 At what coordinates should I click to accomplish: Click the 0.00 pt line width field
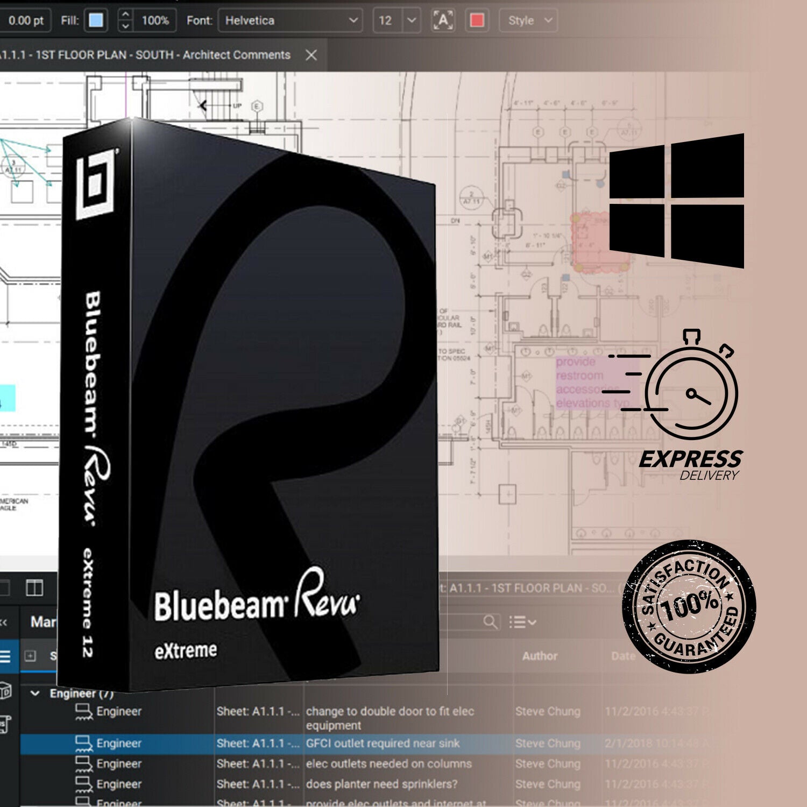tap(25, 20)
